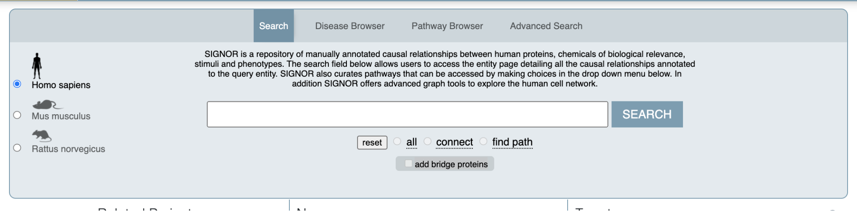
Task: Choose the 'find path' radio option
Action: tap(483, 141)
